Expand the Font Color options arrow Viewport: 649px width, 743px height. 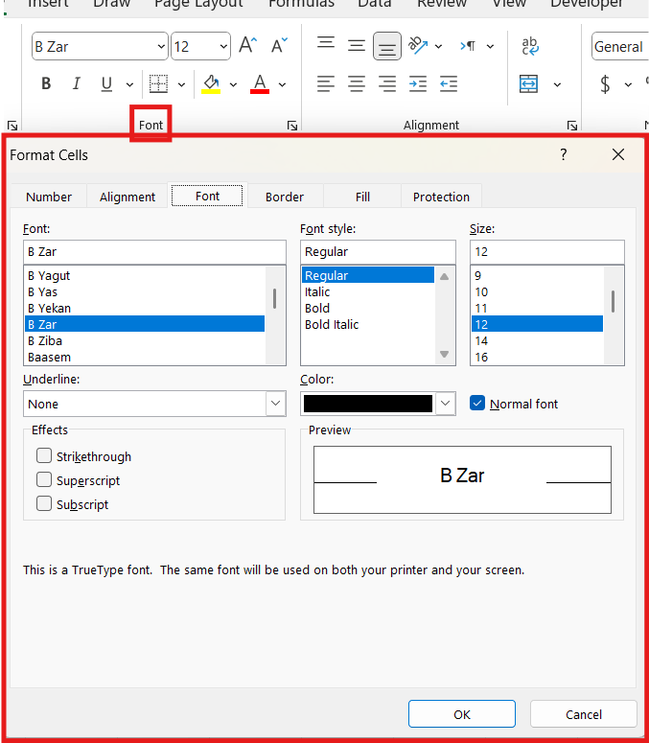click(283, 84)
